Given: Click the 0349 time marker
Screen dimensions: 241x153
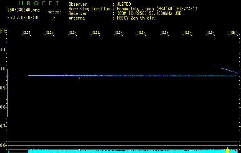Looking at the screenshot, I should coord(210,33).
